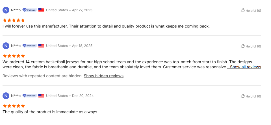This screenshot has height=125, width=271.
Task: Click star rating above 'immaculate as always' review
Action: coord(14,106)
